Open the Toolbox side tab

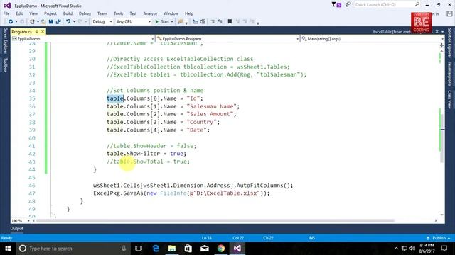coord(5,64)
